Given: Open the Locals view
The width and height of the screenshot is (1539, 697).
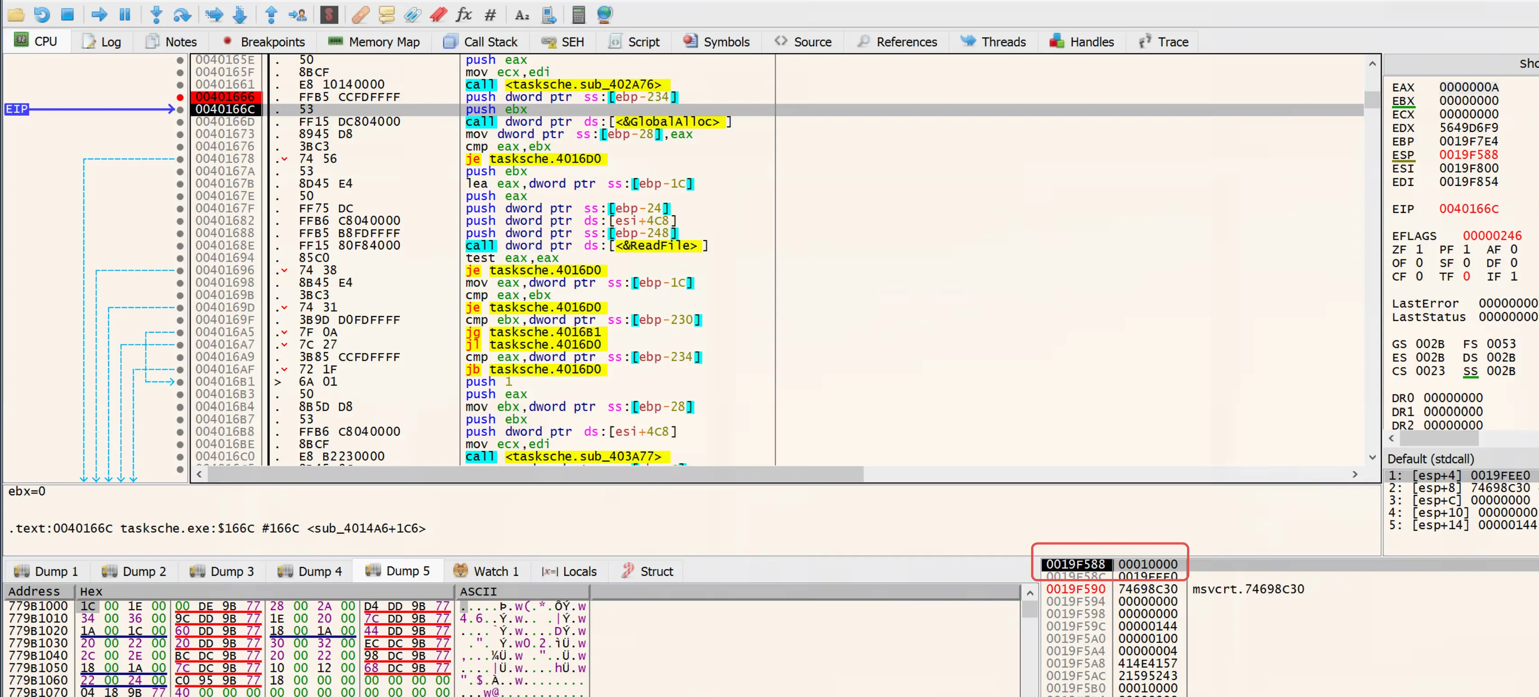Looking at the screenshot, I should point(569,570).
